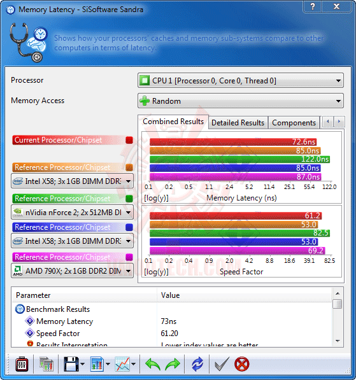356x380 pixels.
Task: Click the Parameter column header
Action: [x=85, y=295]
